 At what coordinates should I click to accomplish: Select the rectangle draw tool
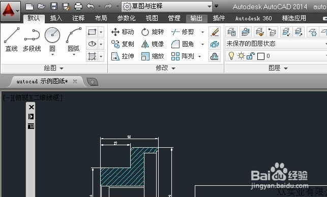click(92, 32)
